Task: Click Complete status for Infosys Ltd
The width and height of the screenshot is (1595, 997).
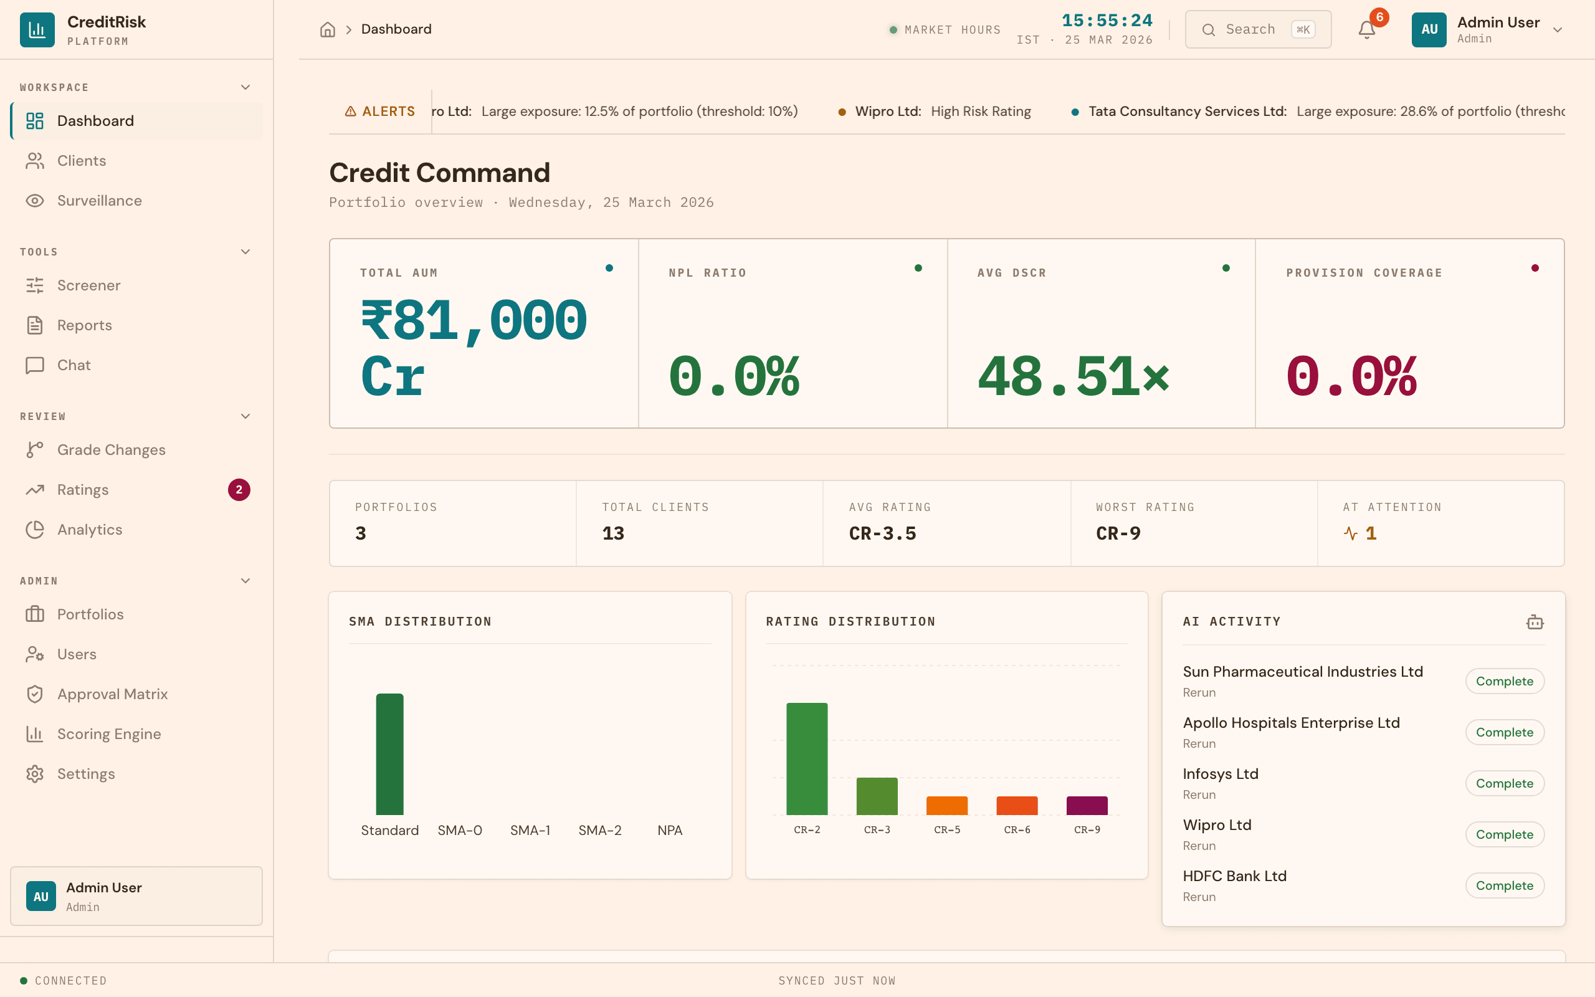Action: pyautogui.click(x=1504, y=783)
